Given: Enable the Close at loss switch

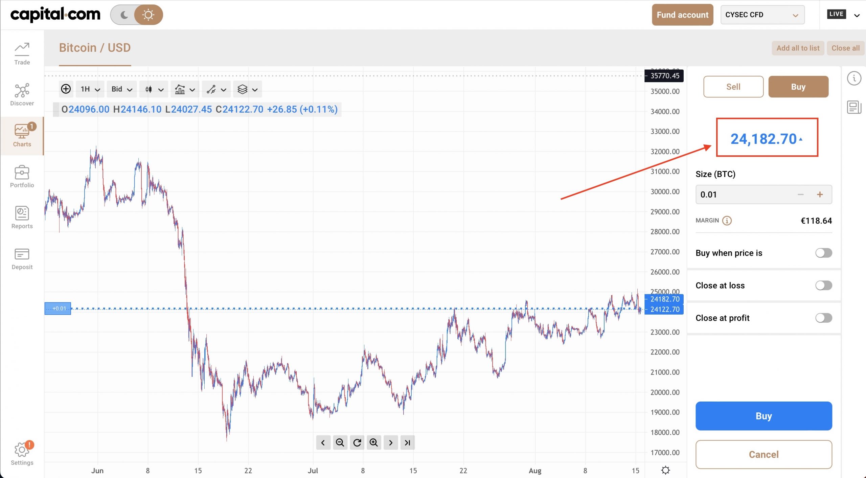Looking at the screenshot, I should [x=824, y=286].
